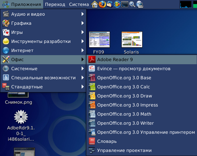This screenshot has height=156, width=197.
Task: Expand the Инструменты разработки submenu arrow
Action: [82, 41]
